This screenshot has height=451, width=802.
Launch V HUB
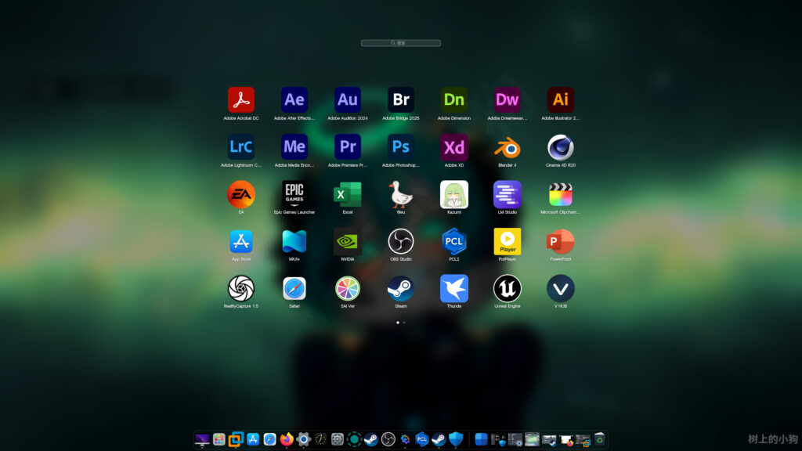tap(560, 288)
